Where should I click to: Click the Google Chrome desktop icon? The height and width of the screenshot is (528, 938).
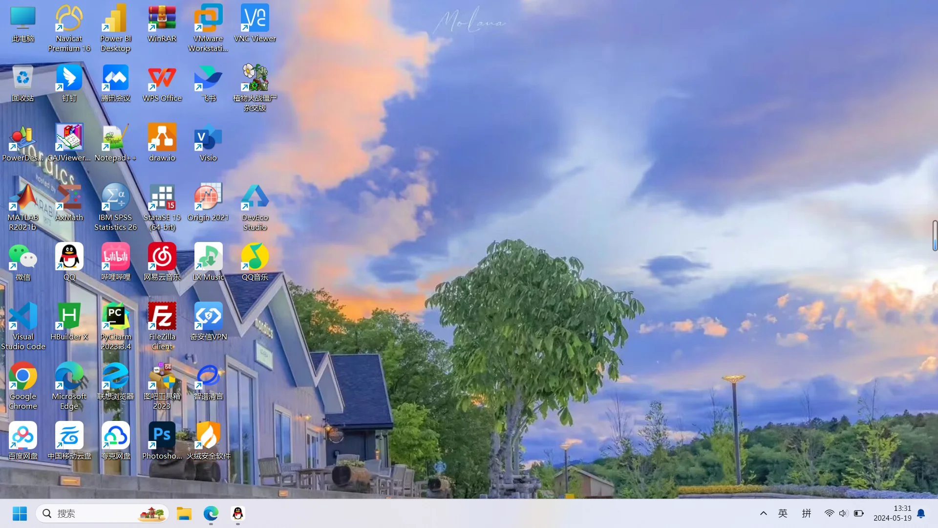click(22, 377)
